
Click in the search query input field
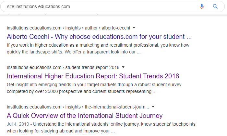point(97,6)
